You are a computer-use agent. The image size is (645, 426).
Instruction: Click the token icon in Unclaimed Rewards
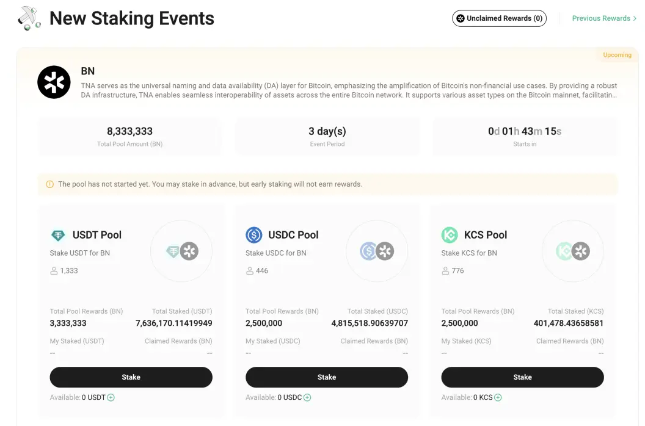coord(461,18)
